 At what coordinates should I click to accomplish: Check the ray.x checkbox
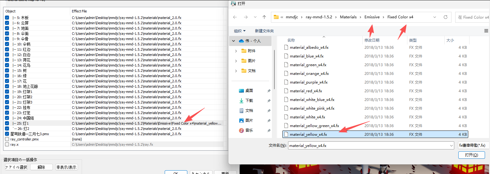click(7, 144)
